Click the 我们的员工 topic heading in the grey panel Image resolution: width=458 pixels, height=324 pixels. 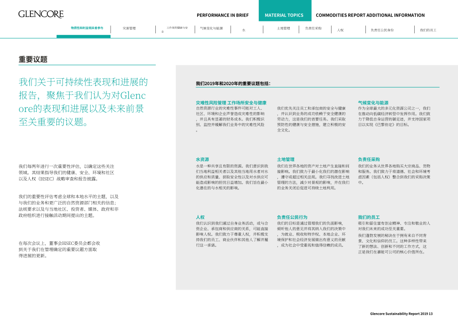(369, 217)
